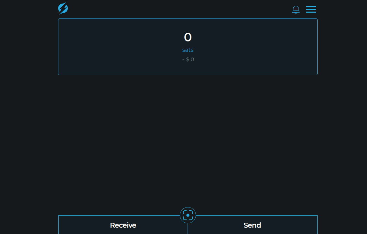Open the hamburger menu

coord(311,9)
